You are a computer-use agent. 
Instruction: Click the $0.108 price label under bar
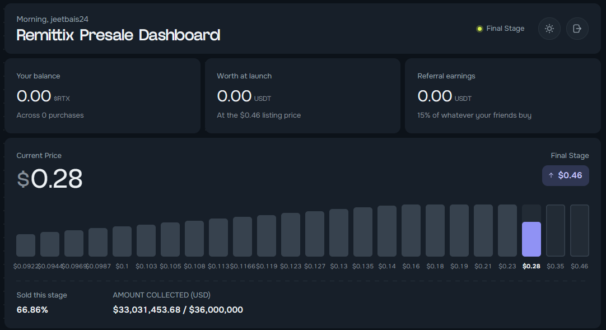pyautogui.click(x=194, y=266)
